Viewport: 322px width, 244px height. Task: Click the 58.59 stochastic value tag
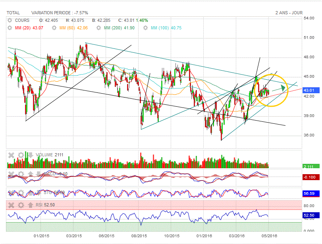(311, 194)
